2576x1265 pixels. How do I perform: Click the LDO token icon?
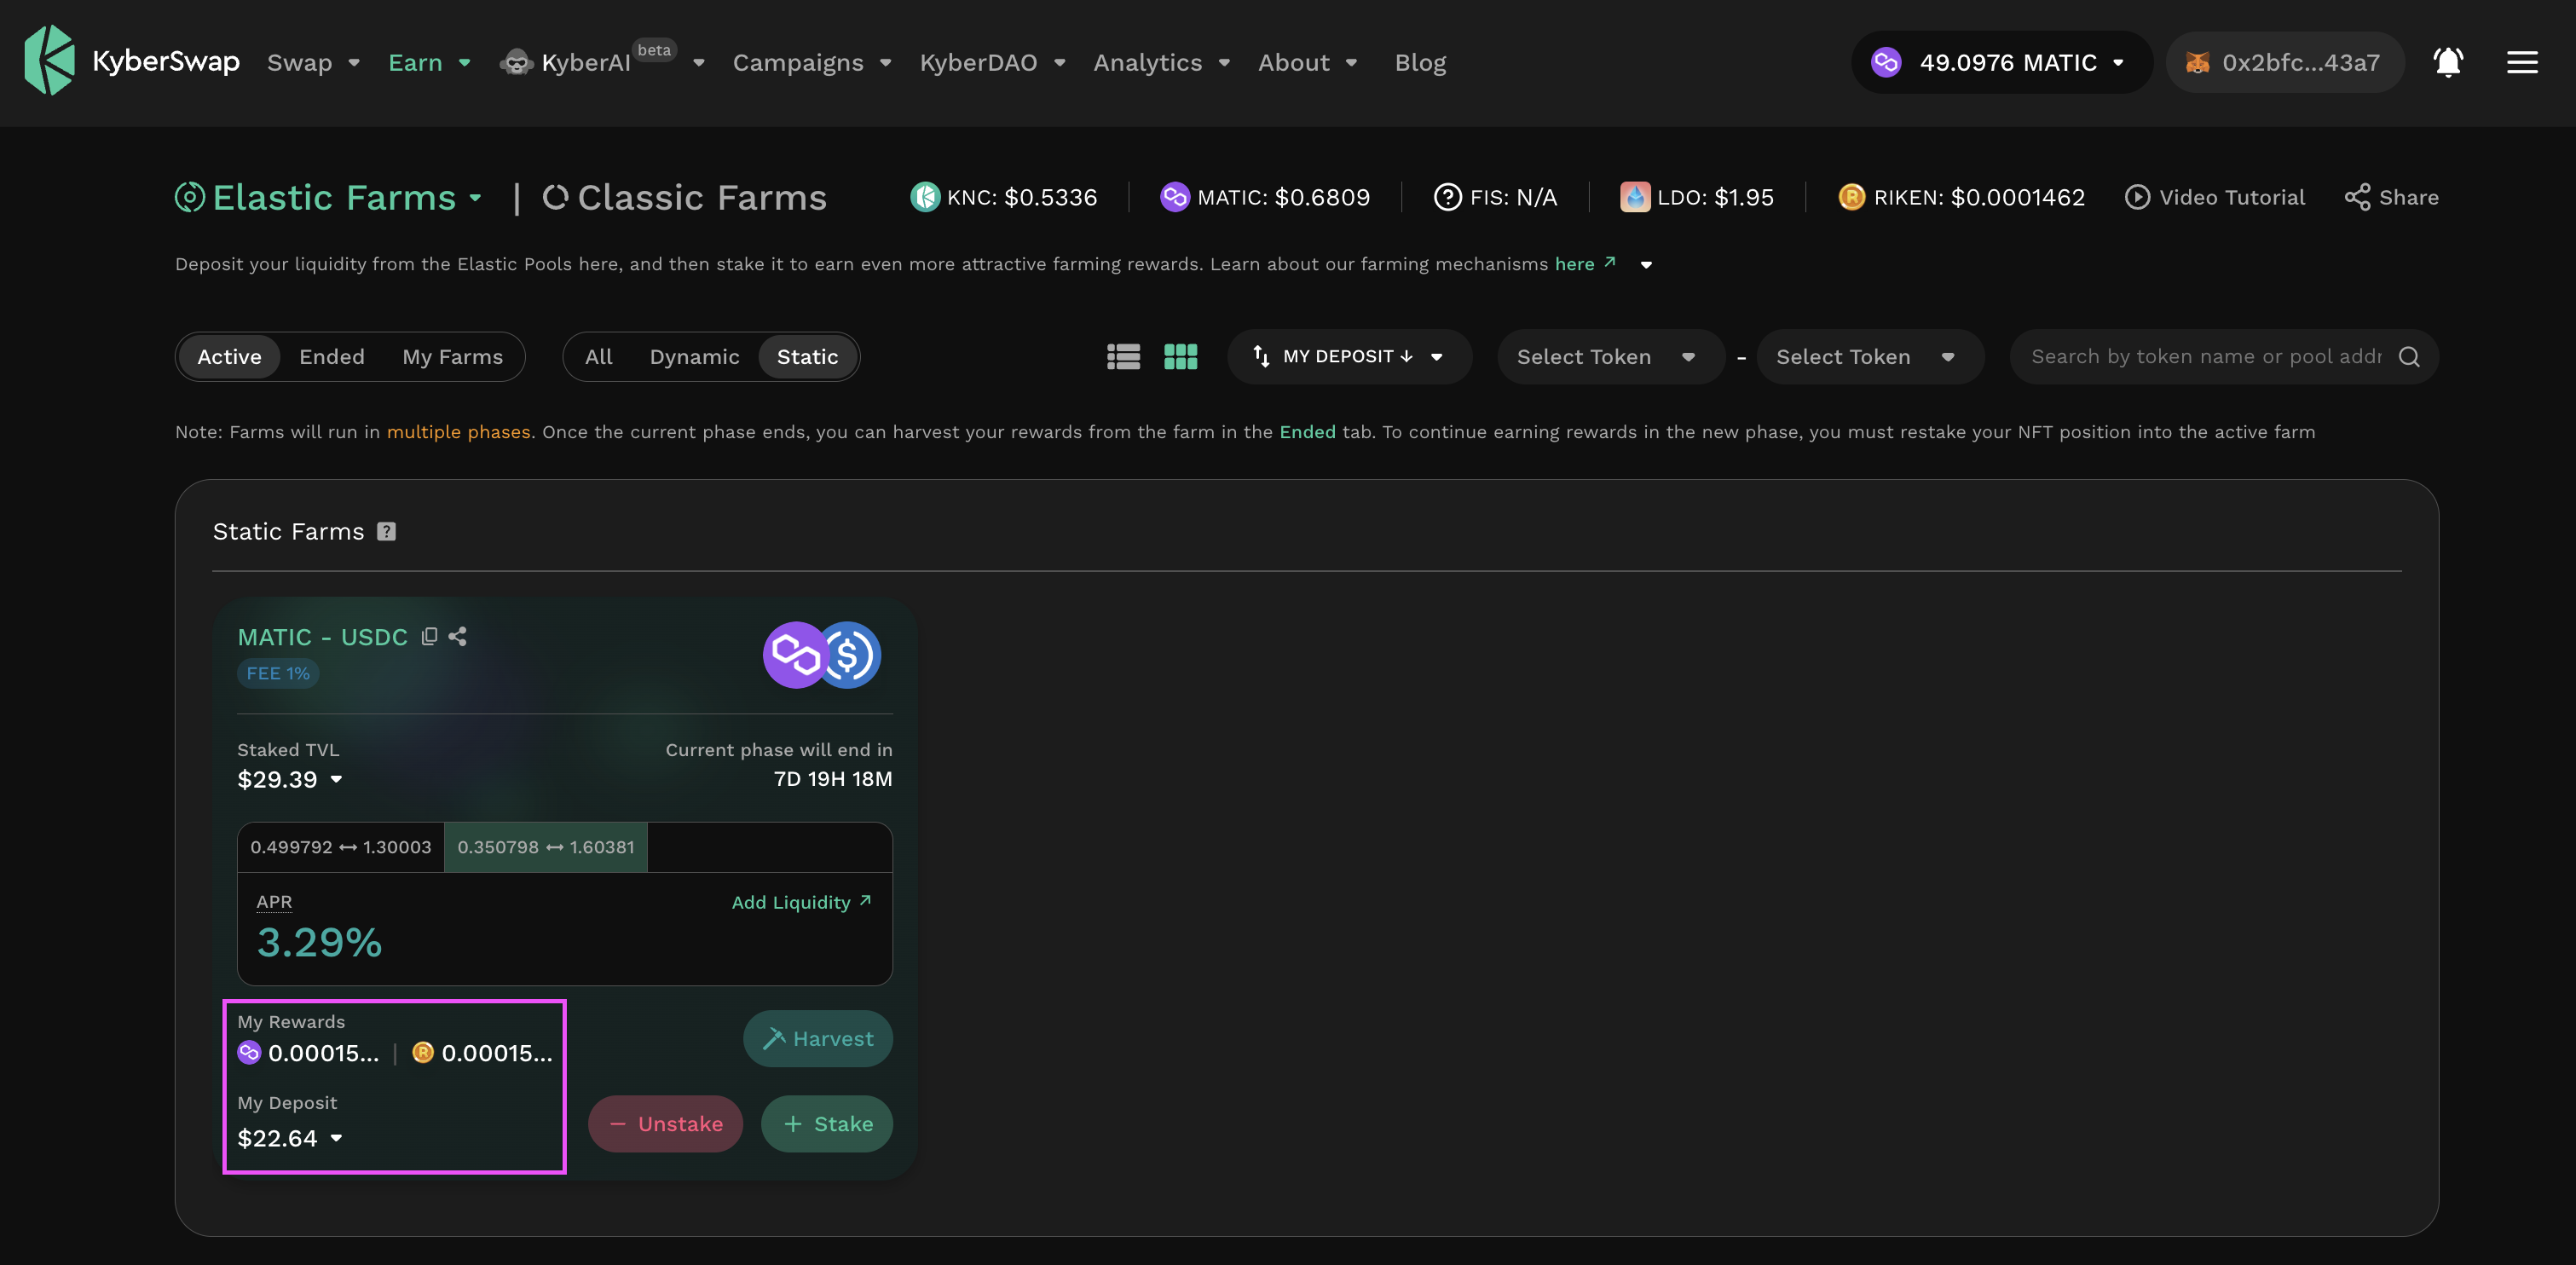tap(1634, 197)
